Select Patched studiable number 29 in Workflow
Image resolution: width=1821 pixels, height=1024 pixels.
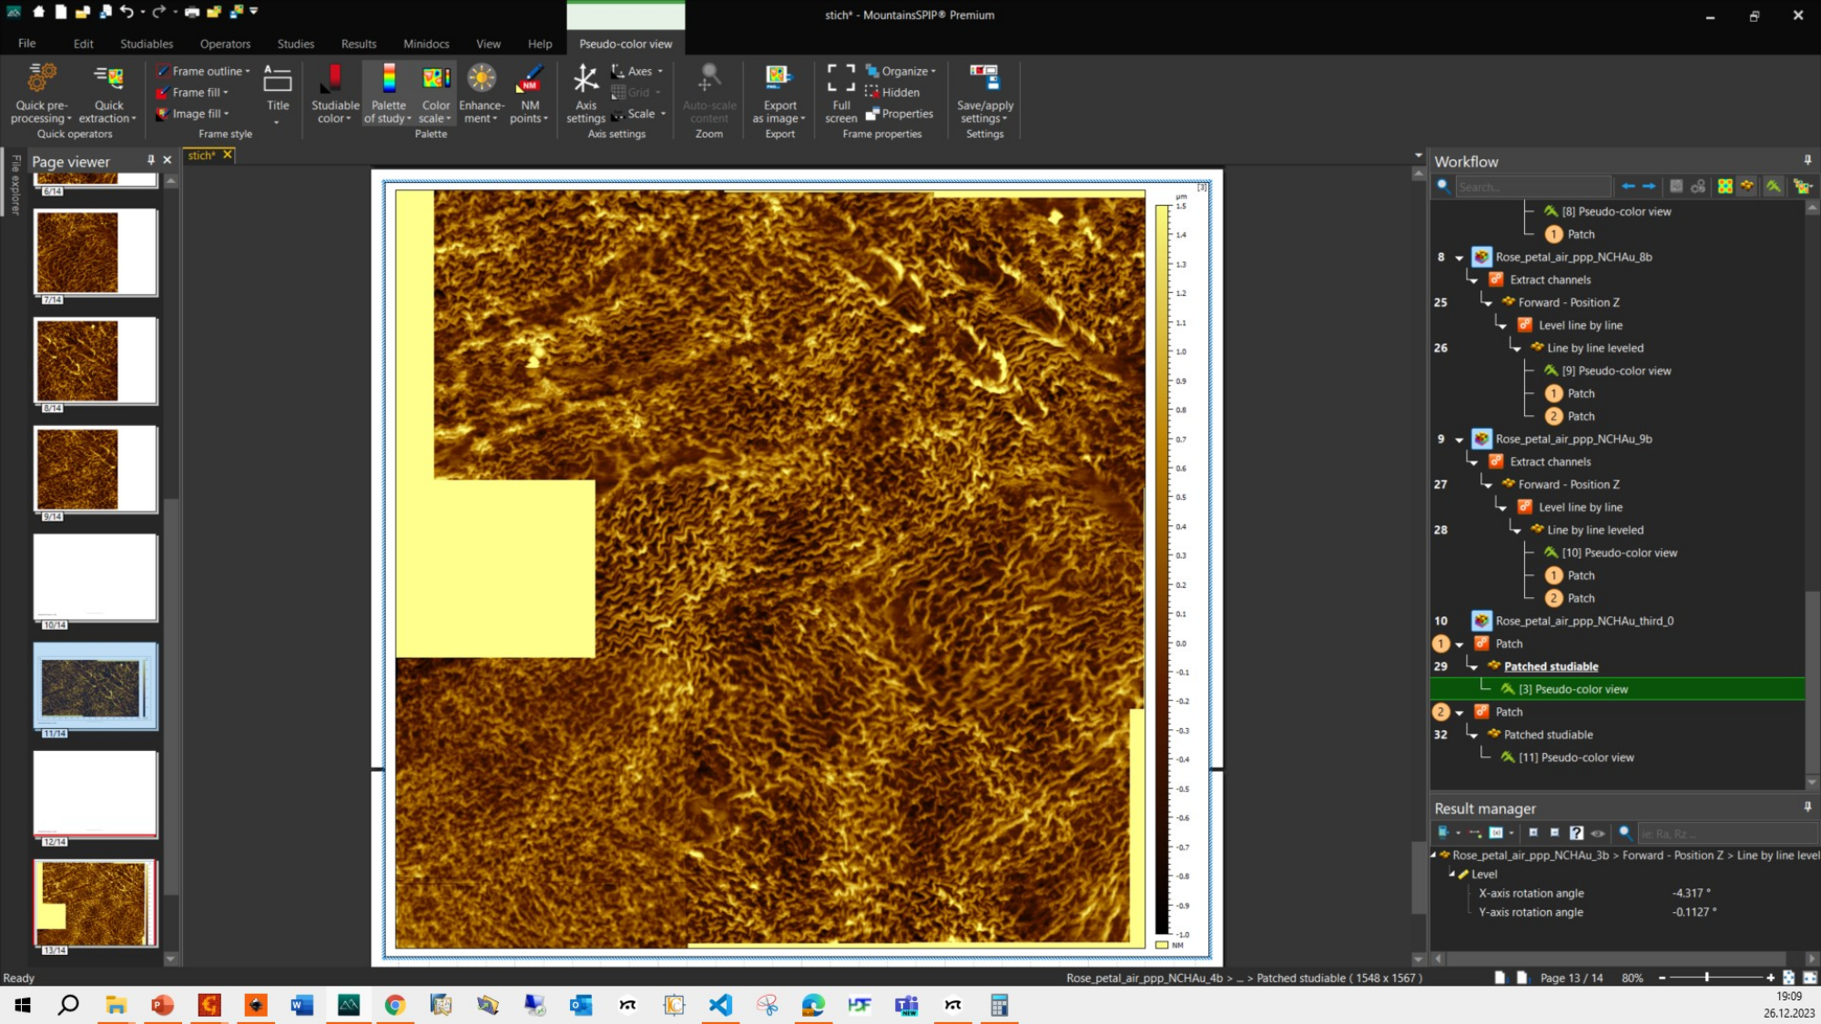point(1551,666)
